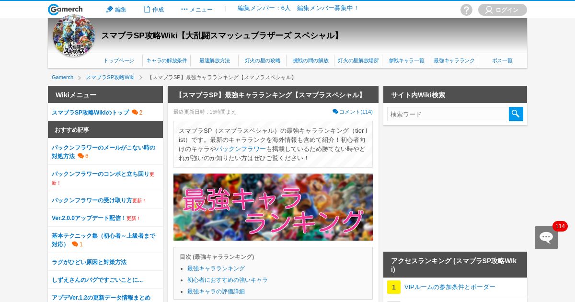Open the トップページ nav tab
Viewport: 575px width, 302px height.
coord(119,60)
